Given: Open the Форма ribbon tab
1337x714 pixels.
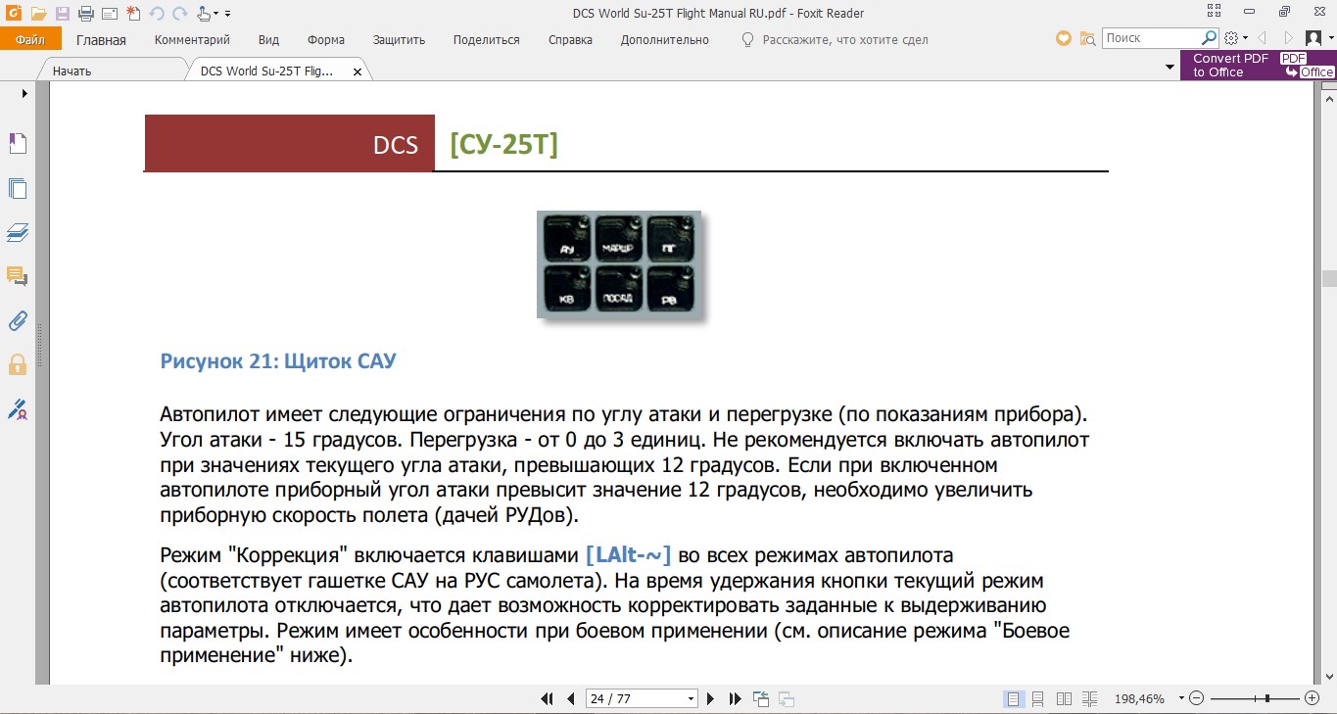Looking at the screenshot, I should pyautogui.click(x=325, y=40).
